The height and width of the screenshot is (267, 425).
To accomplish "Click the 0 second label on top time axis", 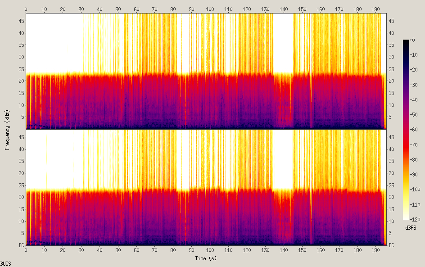I will click(26, 9).
